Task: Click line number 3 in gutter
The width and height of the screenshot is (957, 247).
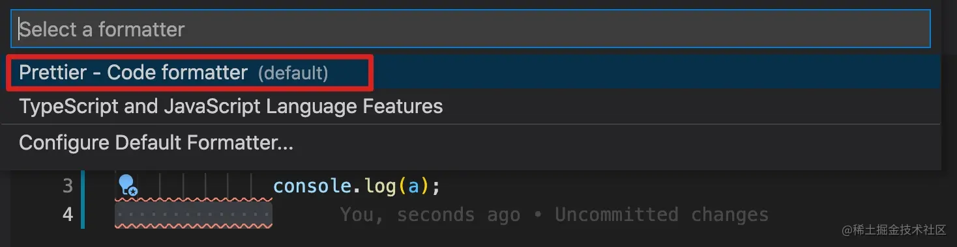Action: [x=67, y=187]
